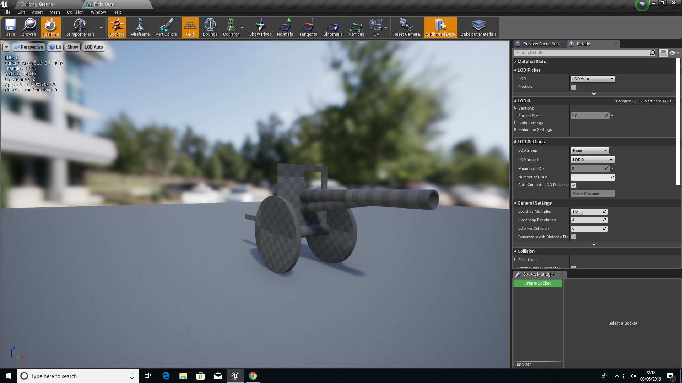This screenshot has height=383, width=682.
Task: Click the Create Socket button
Action: [x=537, y=283]
